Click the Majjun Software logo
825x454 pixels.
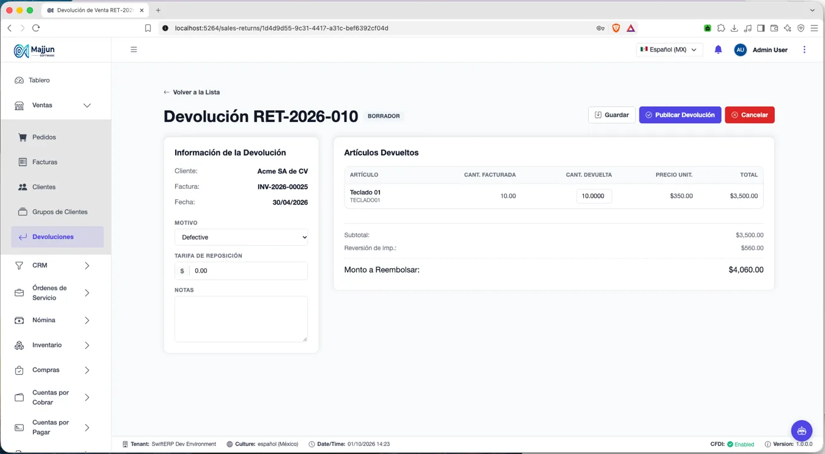(34, 51)
